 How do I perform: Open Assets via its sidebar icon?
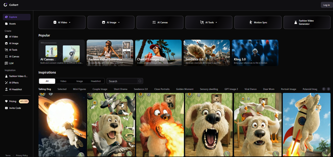(x=6, y=24)
